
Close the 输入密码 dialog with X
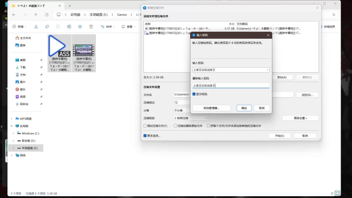[x=268, y=35]
